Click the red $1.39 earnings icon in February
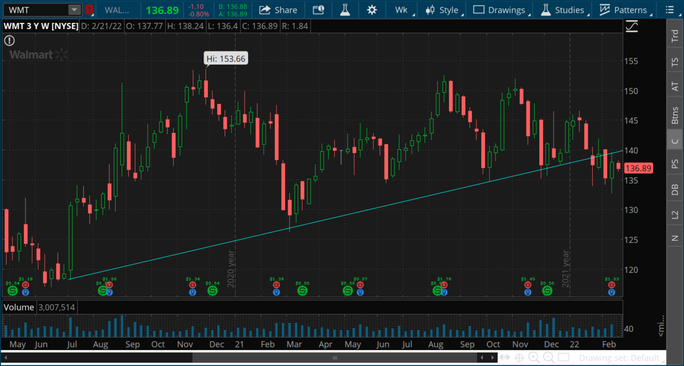Viewport: 684px width, 366px height. pos(275,284)
